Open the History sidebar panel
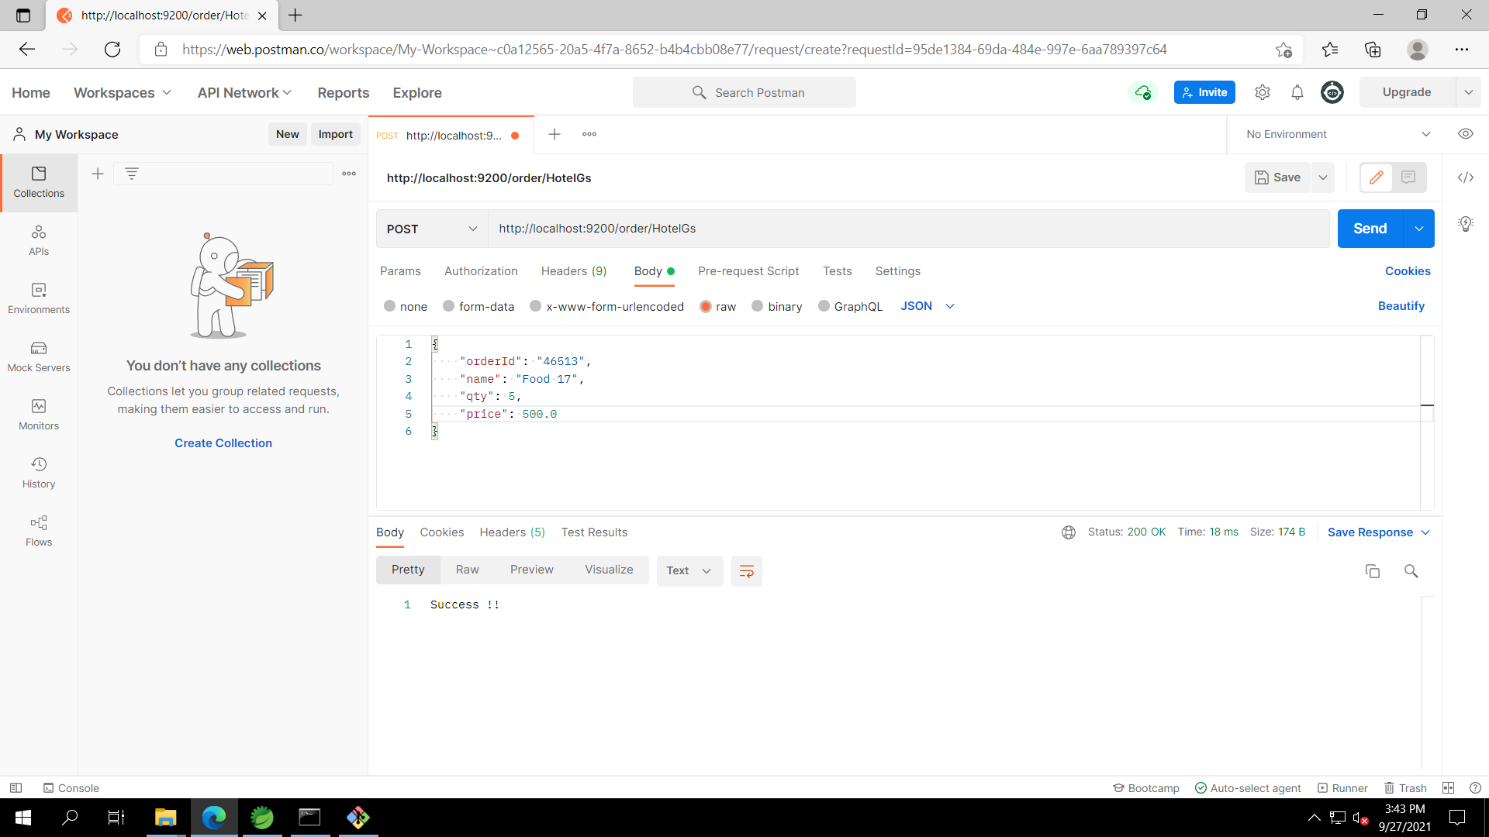Image resolution: width=1489 pixels, height=837 pixels. [39, 473]
